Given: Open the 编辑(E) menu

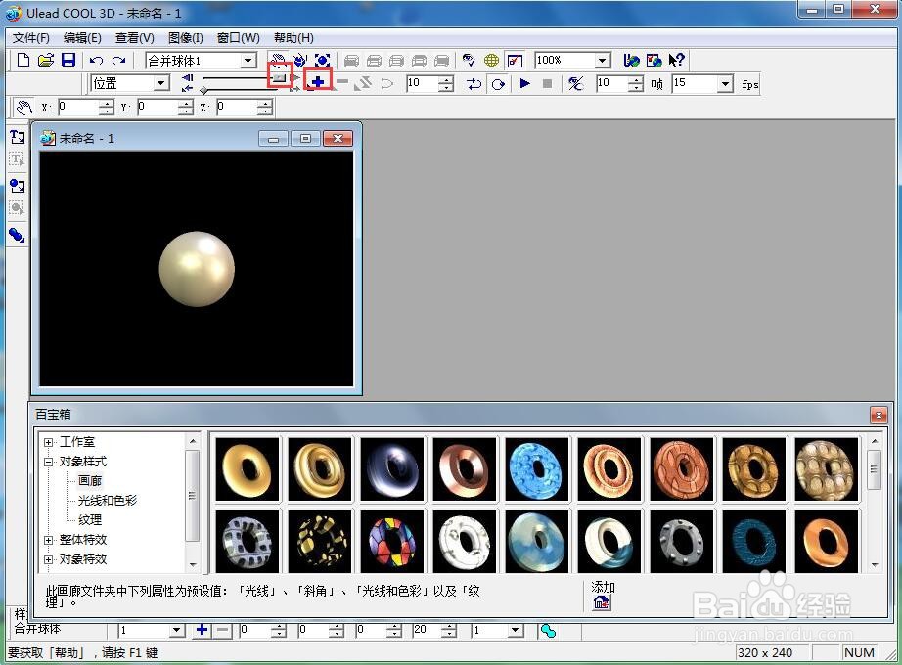Looking at the screenshot, I should tap(82, 38).
